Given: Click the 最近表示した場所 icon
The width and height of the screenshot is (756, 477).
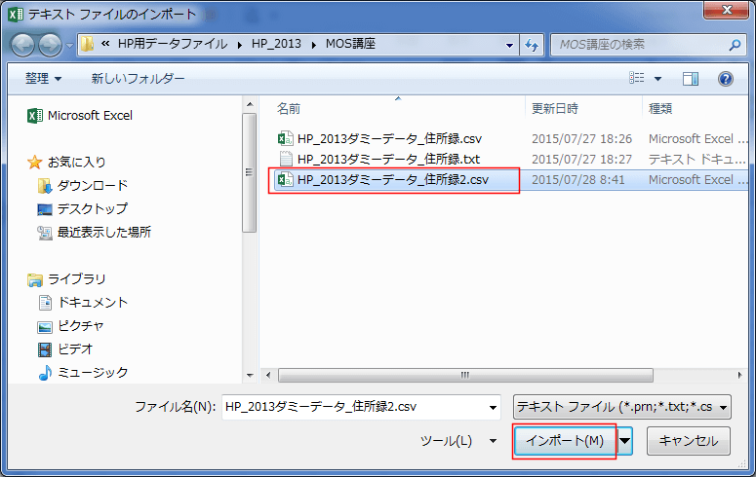Looking at the screenshot, I should pos(44,233).
